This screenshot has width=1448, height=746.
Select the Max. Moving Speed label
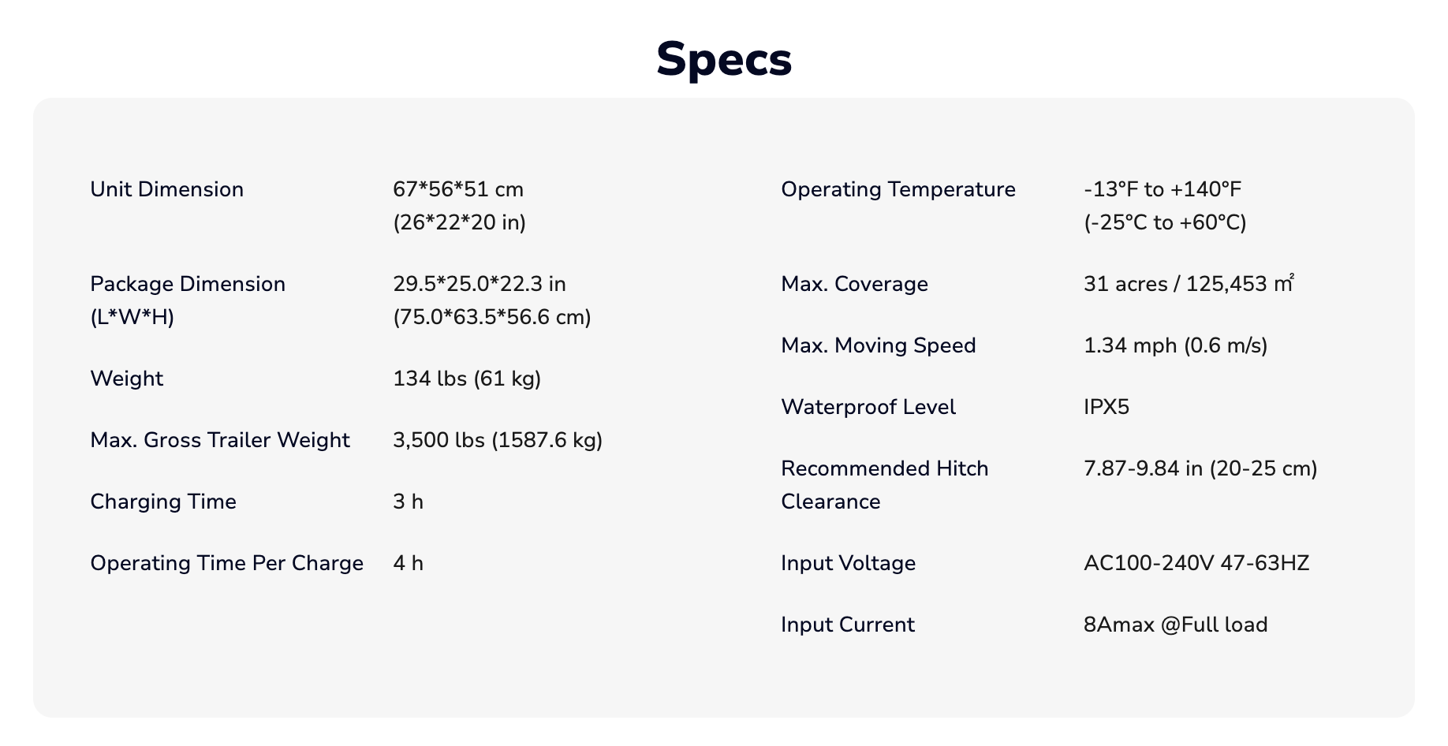878,345
